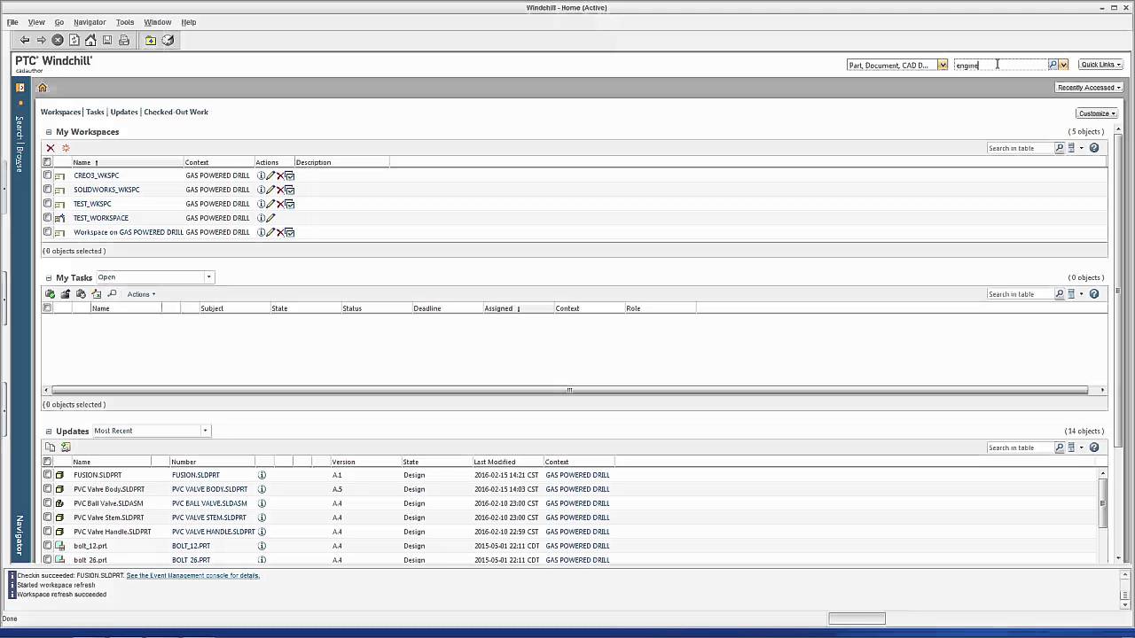Open PVC VALVE HANDLE.SLDPRT number link
This screenshot has width=1135, height=638.
tap(213, 532)
